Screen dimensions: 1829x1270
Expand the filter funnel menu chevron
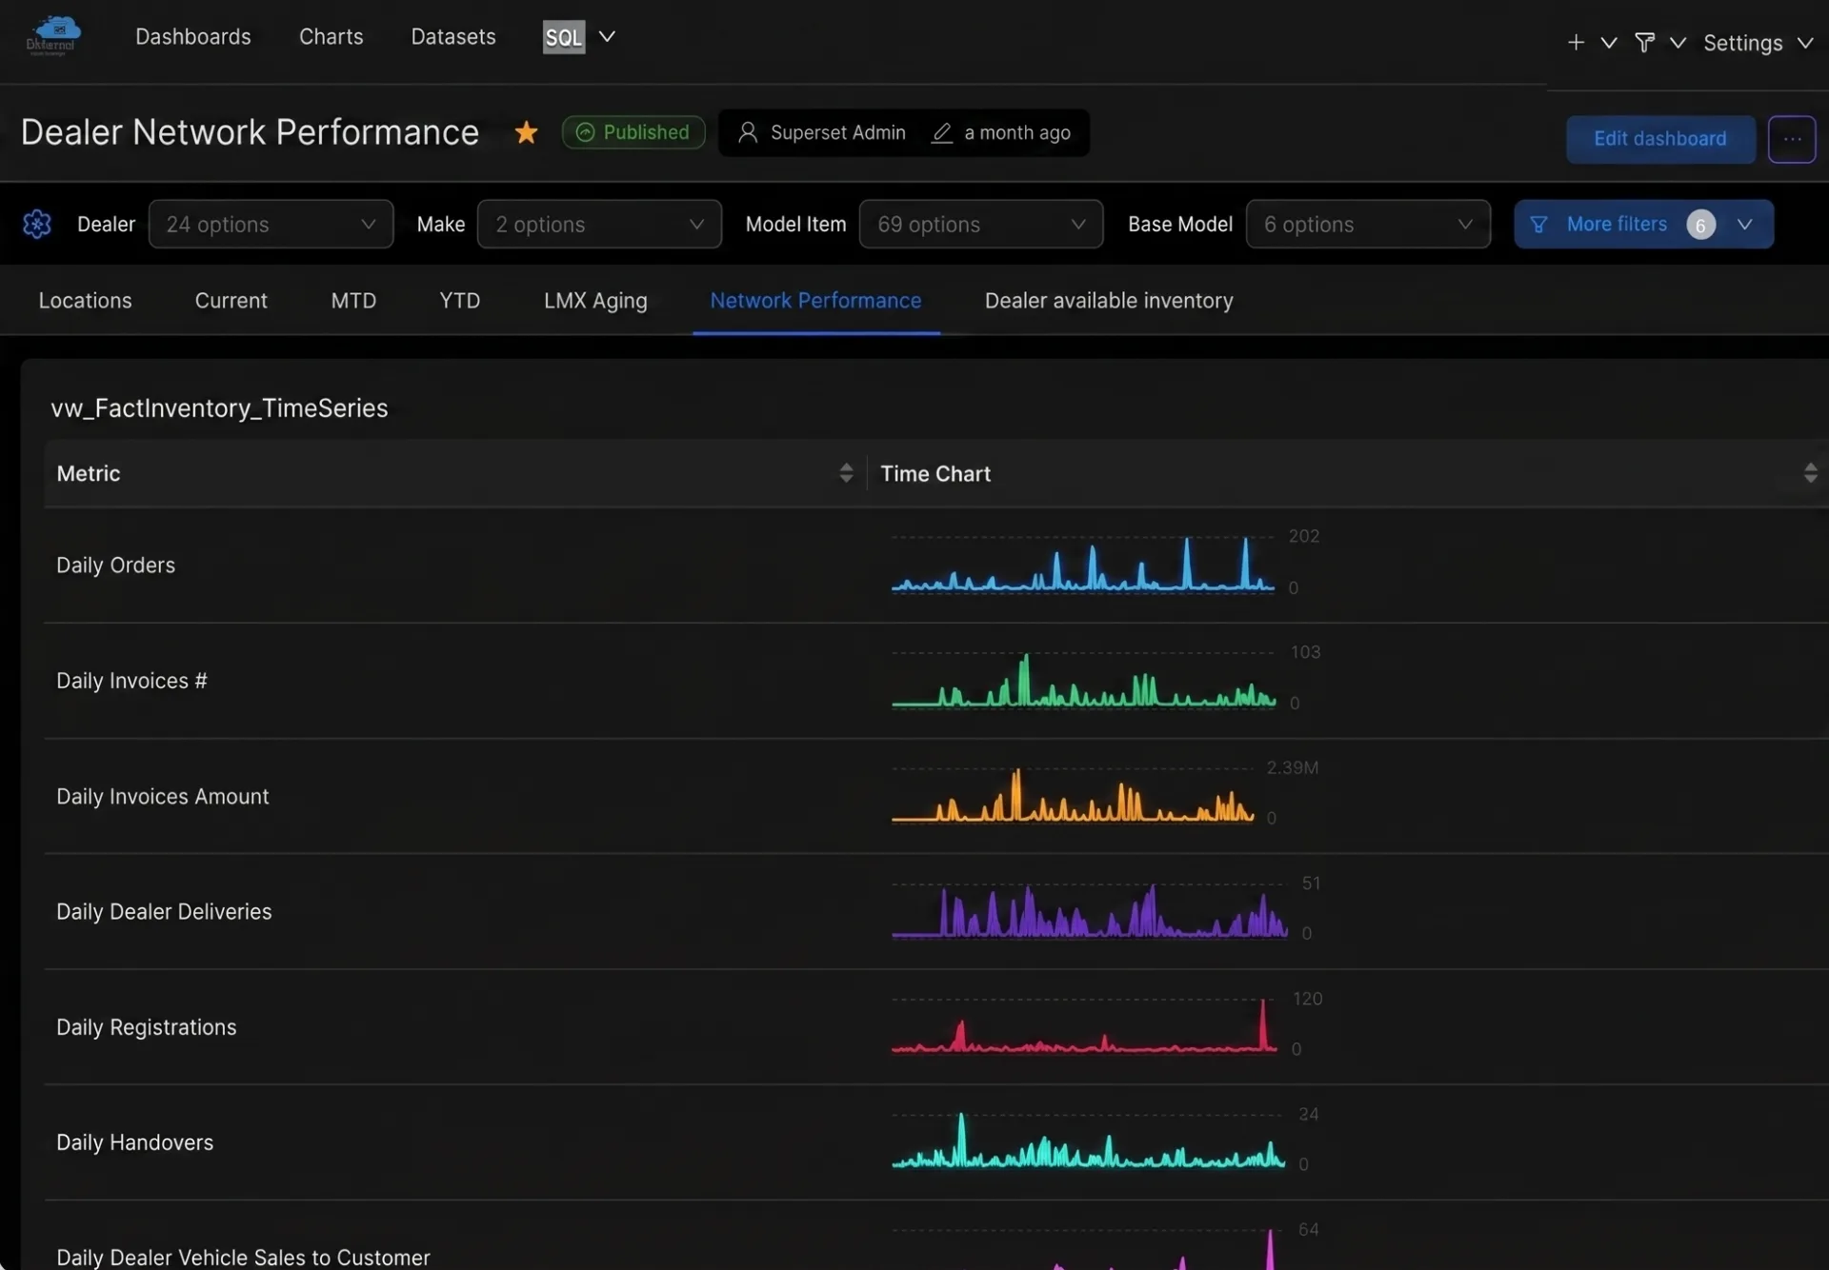(1678, 43)
